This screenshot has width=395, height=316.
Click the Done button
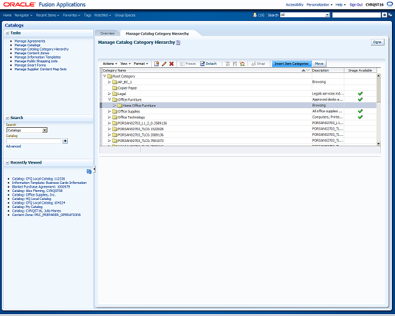377,43
